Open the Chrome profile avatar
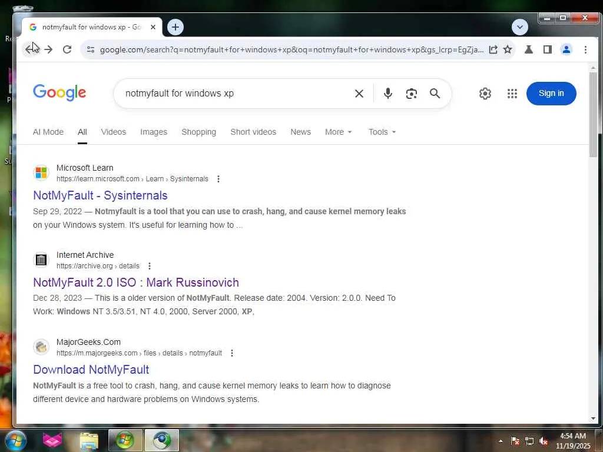 pyautogui.click(x=566, y=49)
